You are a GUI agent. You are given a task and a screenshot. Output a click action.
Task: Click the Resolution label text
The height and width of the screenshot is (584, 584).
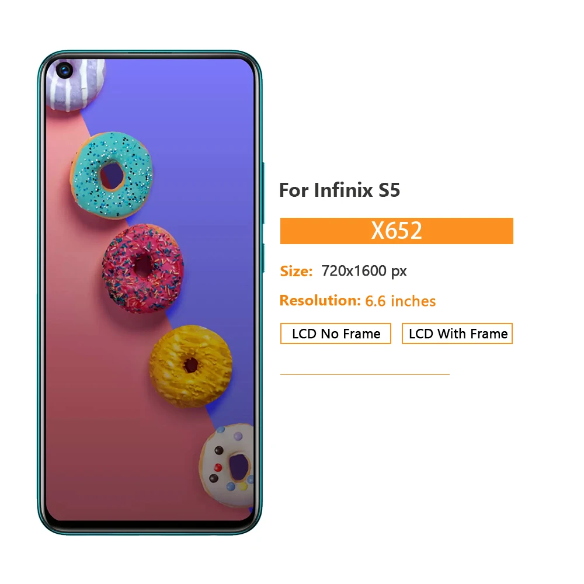coord(320,301)
